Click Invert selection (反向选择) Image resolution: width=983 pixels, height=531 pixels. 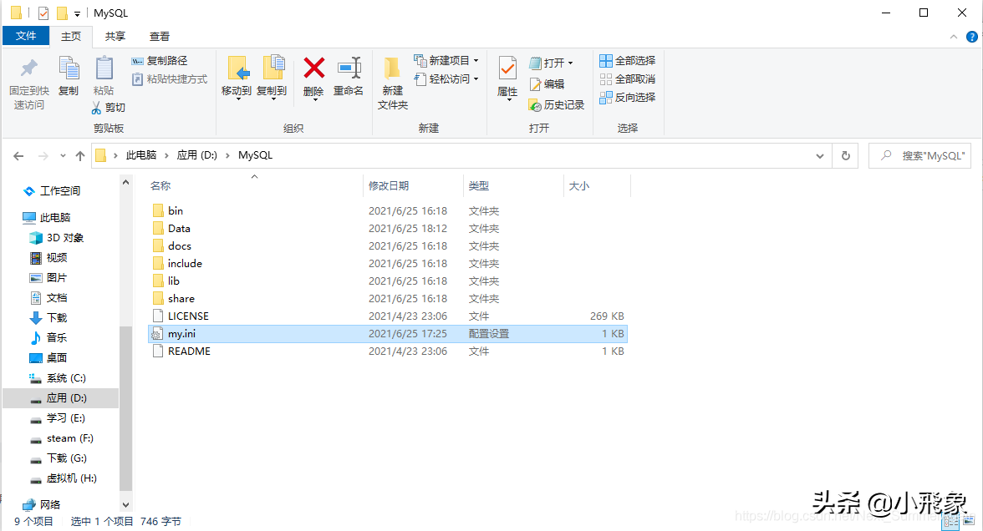tap(628, 97)
